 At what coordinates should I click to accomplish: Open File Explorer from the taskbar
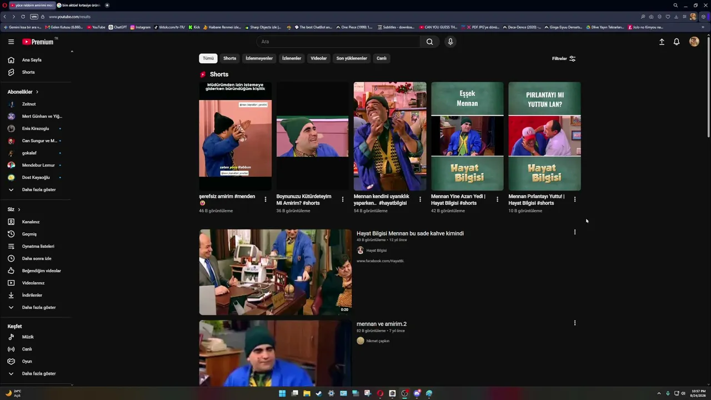[307, 393]
